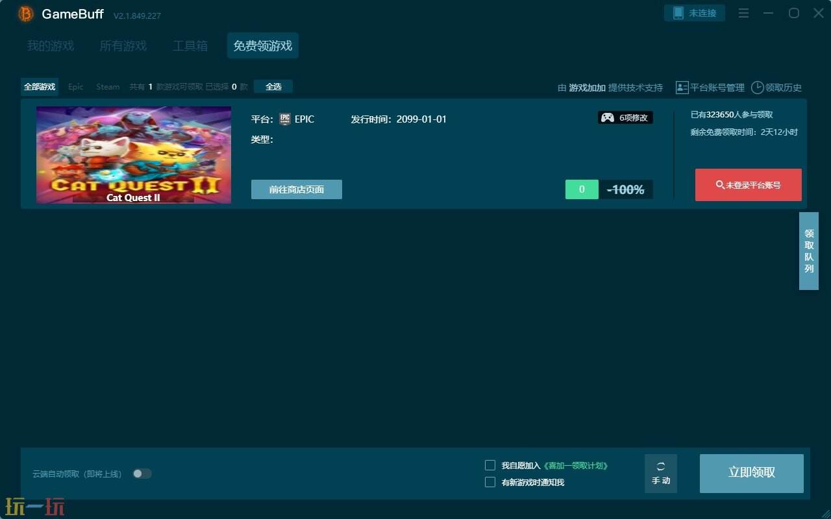Click the 6项修改 gamepad badge

pyautogui.click(x=625, y=117)
